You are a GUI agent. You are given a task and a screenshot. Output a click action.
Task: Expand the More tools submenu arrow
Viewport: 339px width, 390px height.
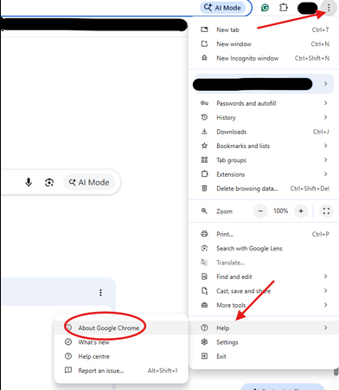325,305
